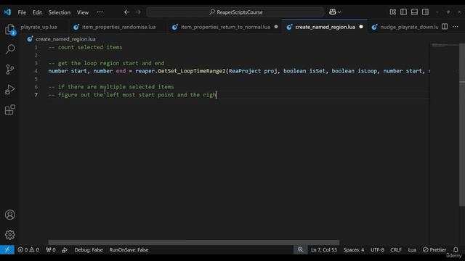Toggle the secondary side bar
The width and height of the screenshot is (465, 261).
425,12
